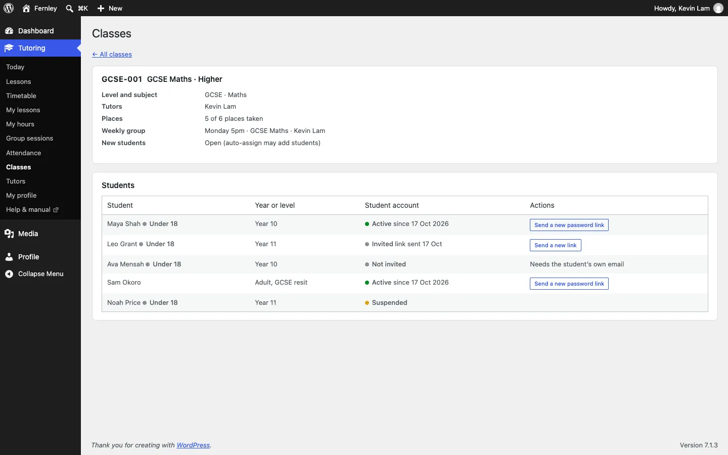
Task: Open the Tutors submenu item
Action: pos(16,181)
